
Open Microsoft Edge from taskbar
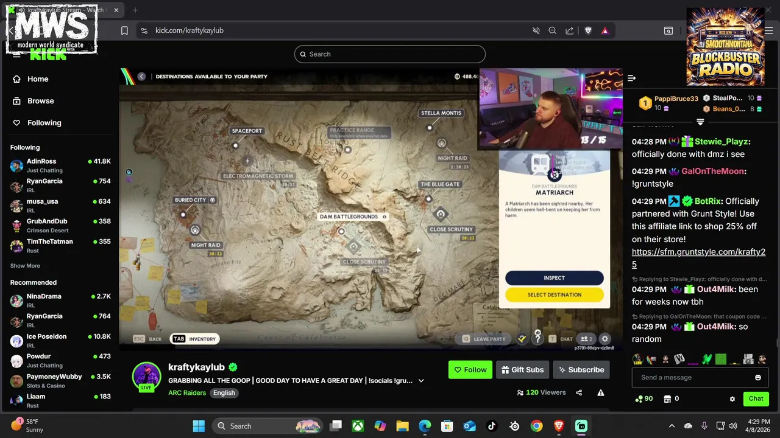tap(425, 426)
